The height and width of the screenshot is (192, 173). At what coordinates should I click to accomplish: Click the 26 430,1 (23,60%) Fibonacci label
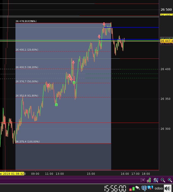pyautogui.click(x=27, y=50)
